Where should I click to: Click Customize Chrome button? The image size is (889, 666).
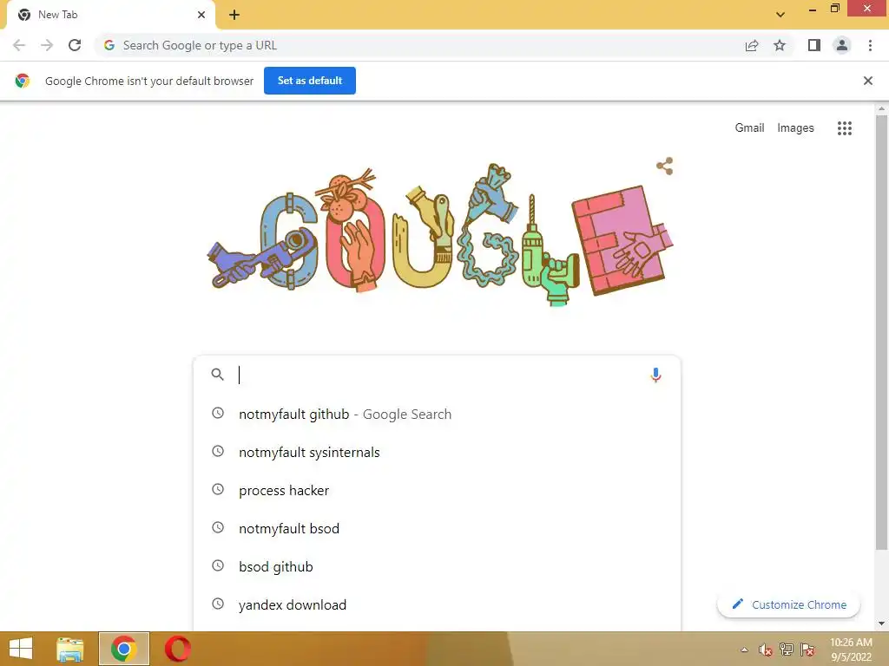(788, 604)
